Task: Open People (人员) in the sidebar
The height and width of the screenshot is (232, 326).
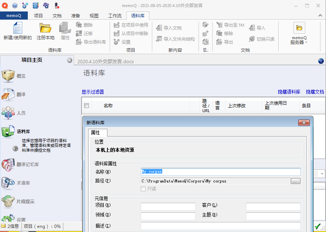Action: coord(14,113)
